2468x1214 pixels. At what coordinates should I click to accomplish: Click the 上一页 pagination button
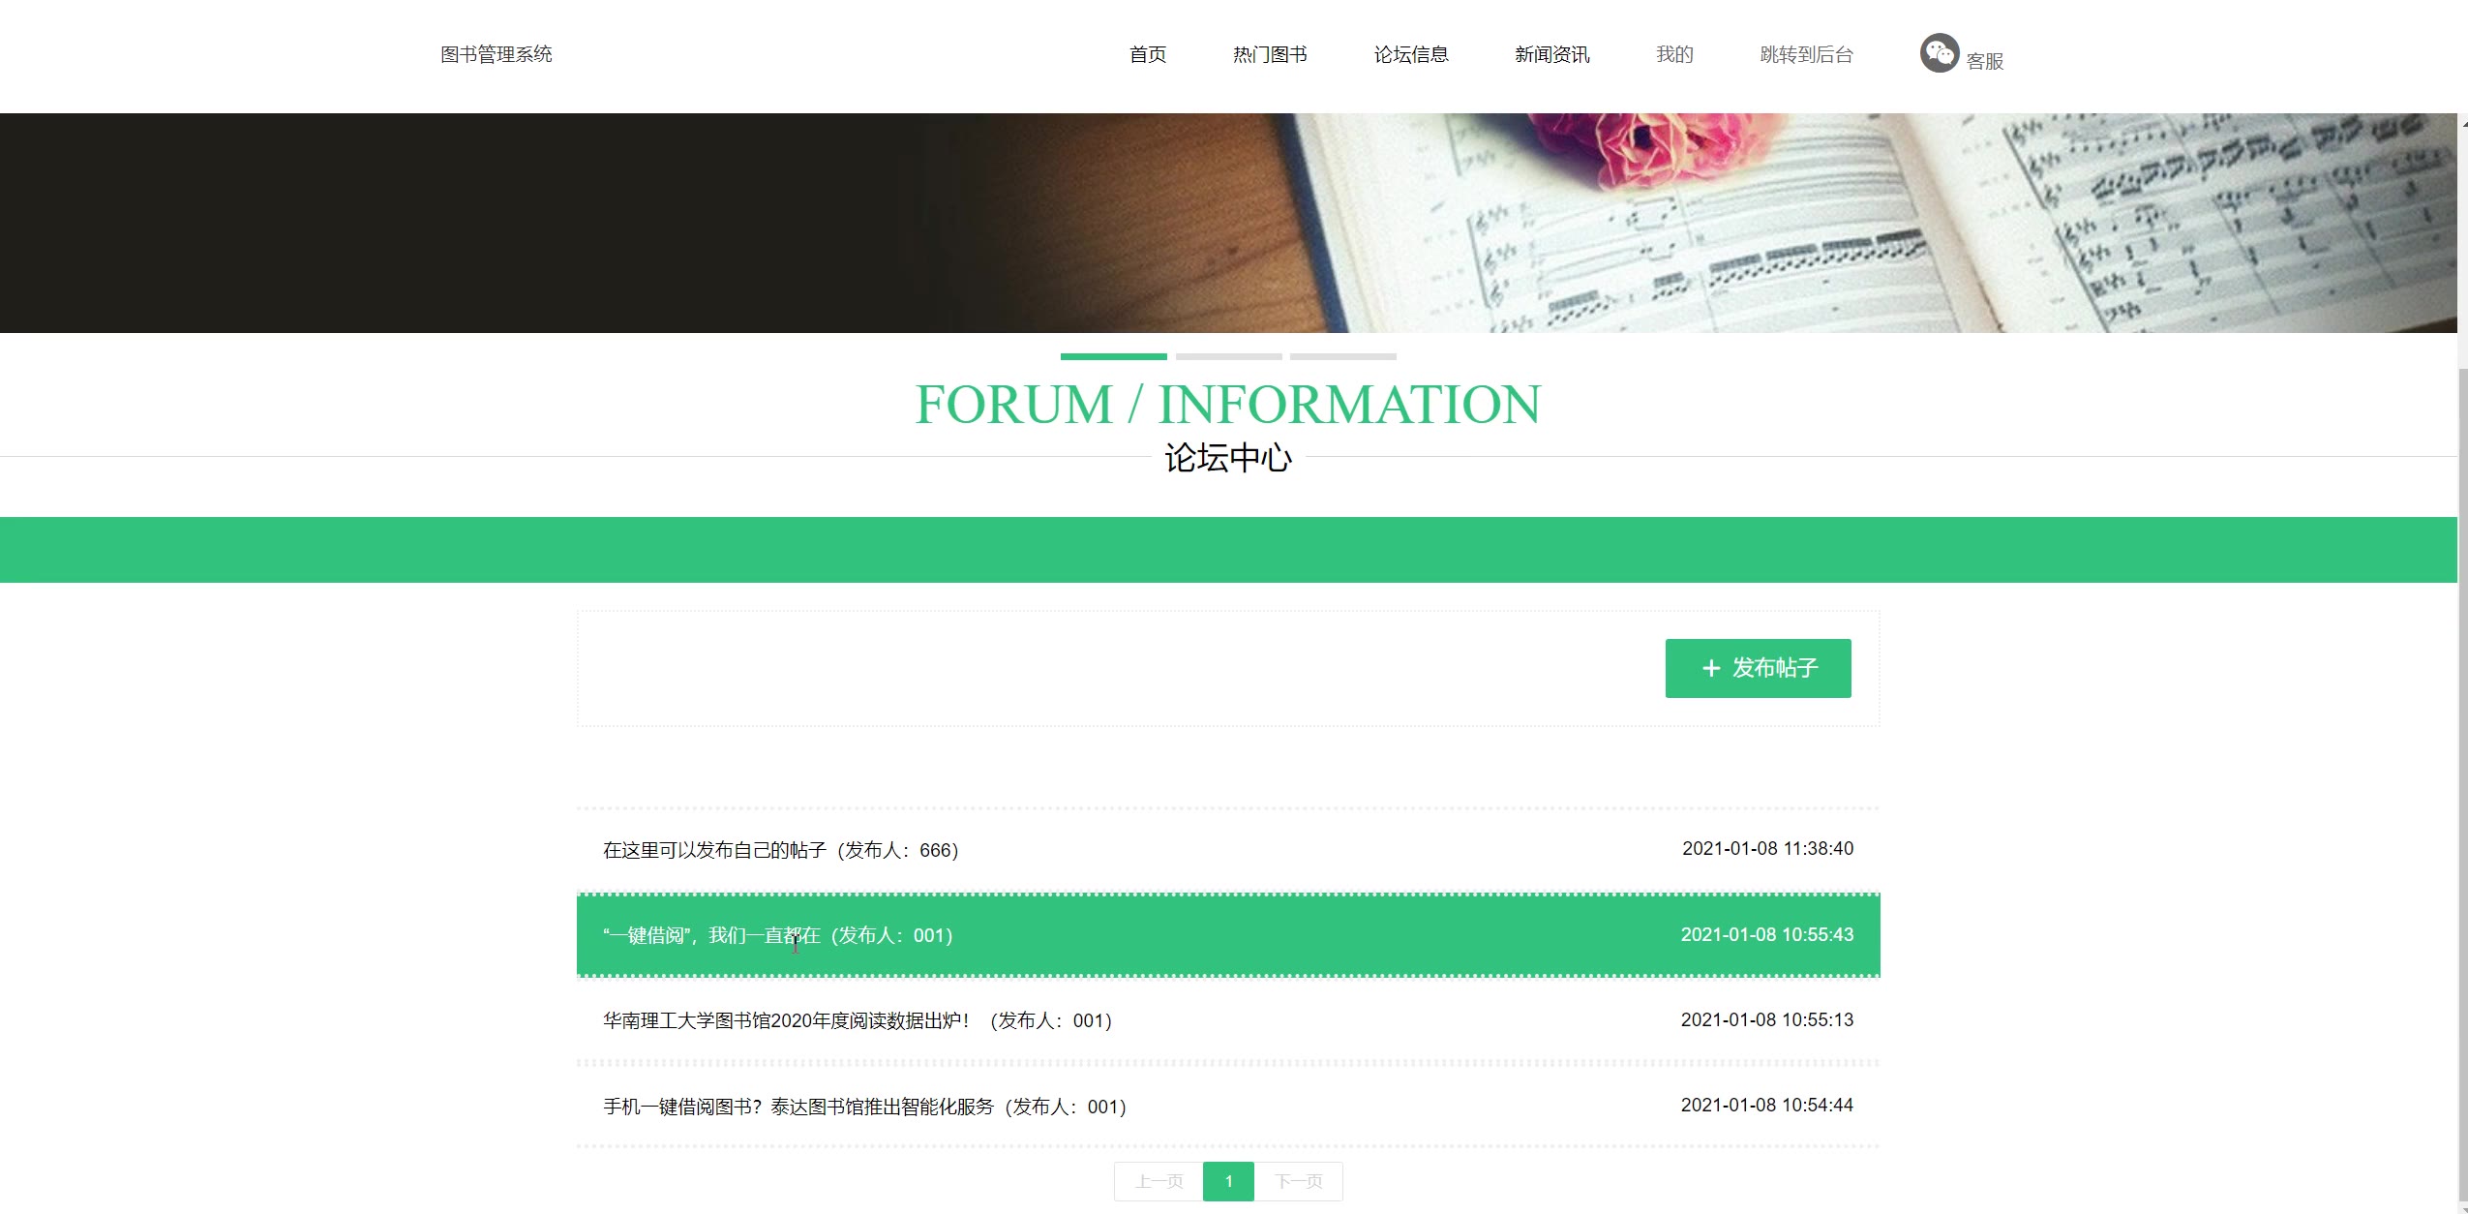click(x=1159, y=1181)
